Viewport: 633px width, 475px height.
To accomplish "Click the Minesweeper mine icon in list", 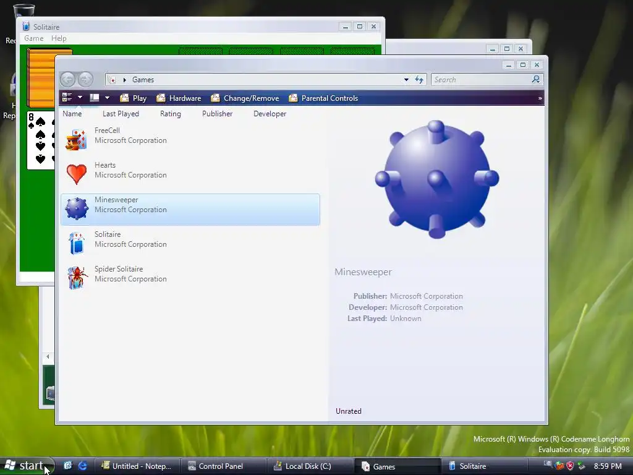I will coord(76,208).
